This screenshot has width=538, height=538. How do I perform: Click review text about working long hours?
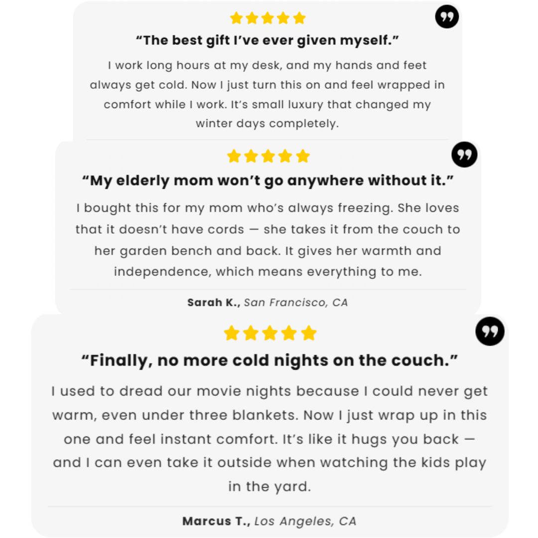click(x=268, y=94)
